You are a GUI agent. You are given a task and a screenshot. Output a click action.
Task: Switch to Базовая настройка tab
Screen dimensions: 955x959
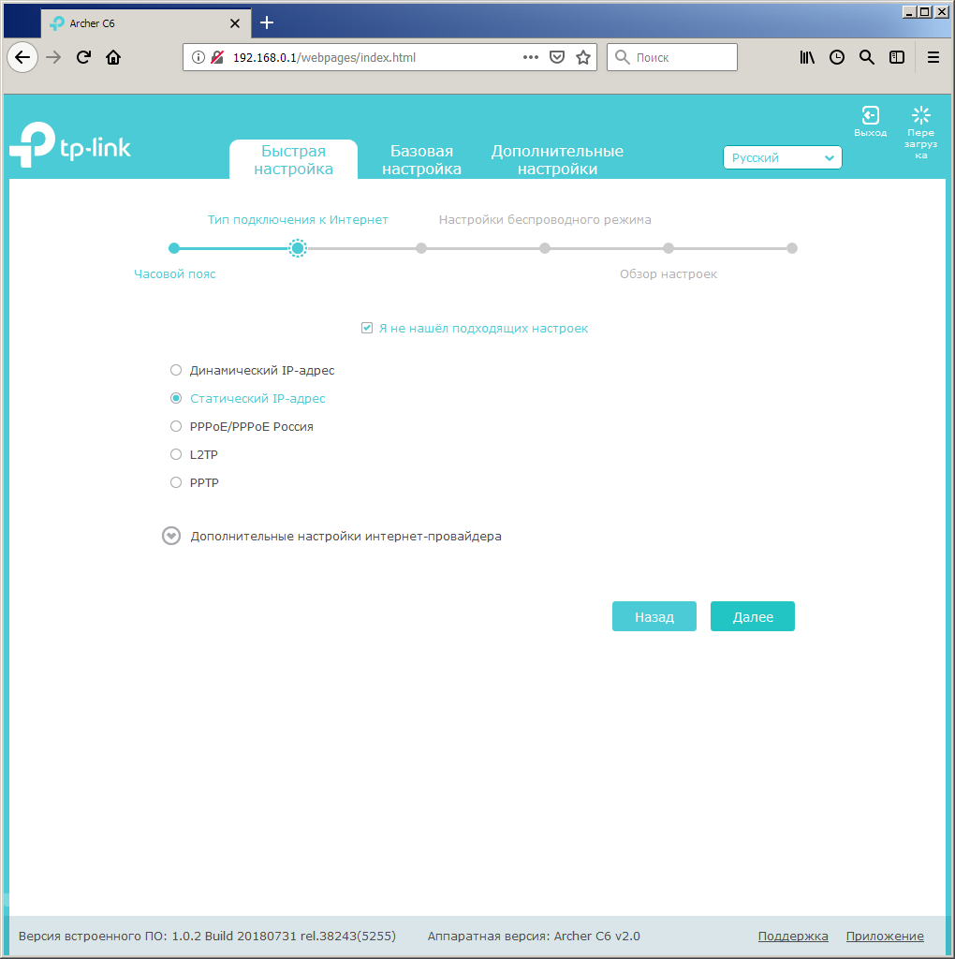click(x=421, y=160)
